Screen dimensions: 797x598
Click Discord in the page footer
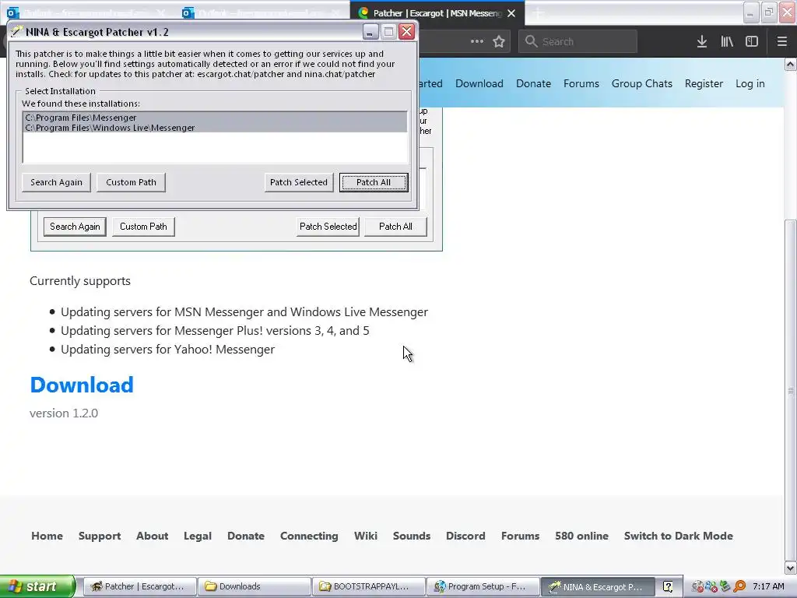465,536
